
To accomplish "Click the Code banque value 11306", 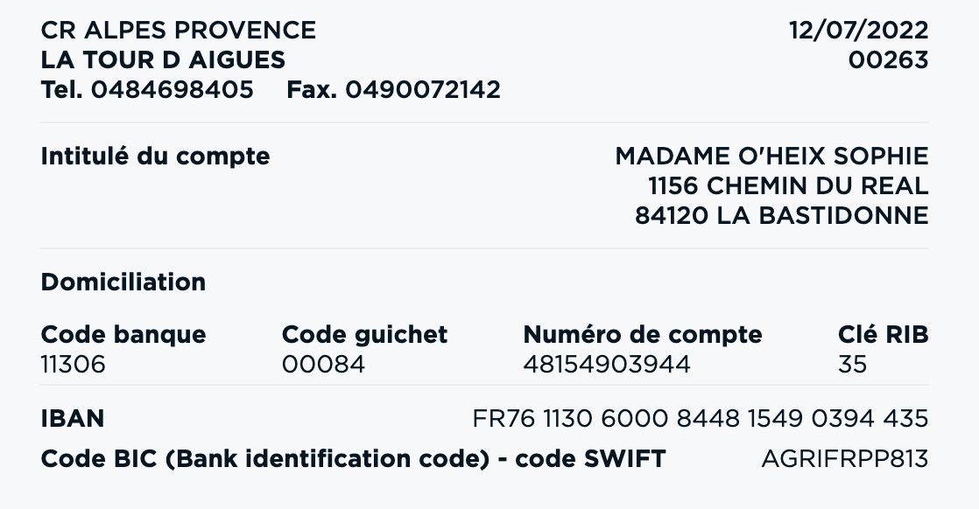I will pos(73,365).
